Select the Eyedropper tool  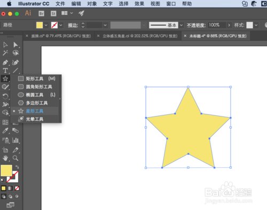tap(5, 130)
